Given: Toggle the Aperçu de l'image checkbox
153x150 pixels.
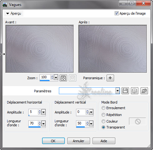Looking at the screenshot, I should pyautogui.click(x=117, y=13).
